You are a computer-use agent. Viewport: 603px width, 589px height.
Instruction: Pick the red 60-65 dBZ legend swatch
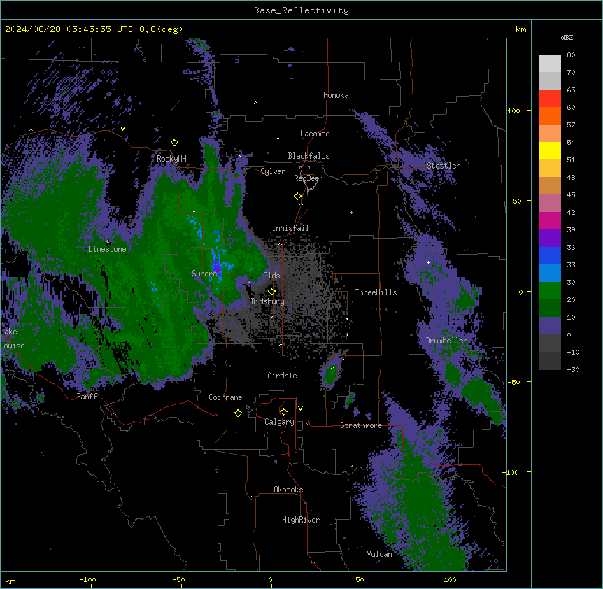[550, 99]
